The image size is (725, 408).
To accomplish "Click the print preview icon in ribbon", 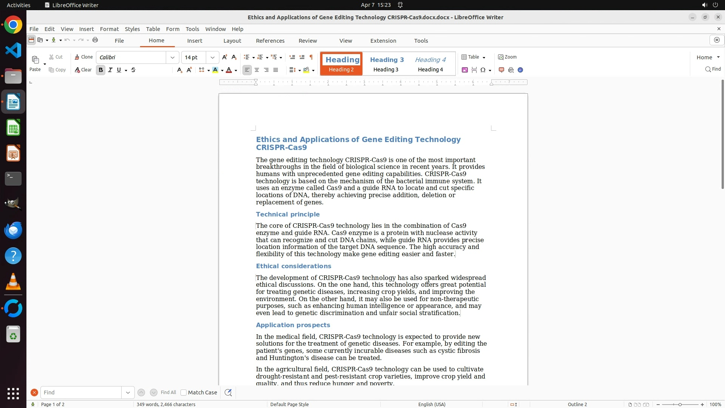I will (511, 70).
